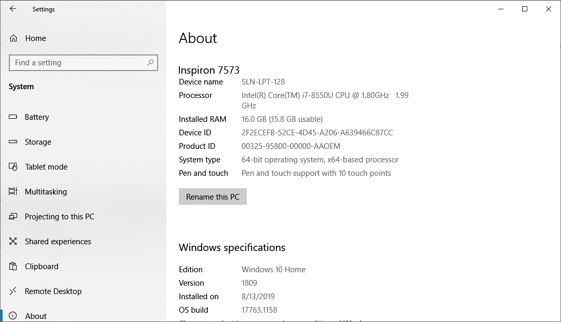Click the Shared experiences icon
The width and height of the screenshot is (561, 322).
click(13, 241)
